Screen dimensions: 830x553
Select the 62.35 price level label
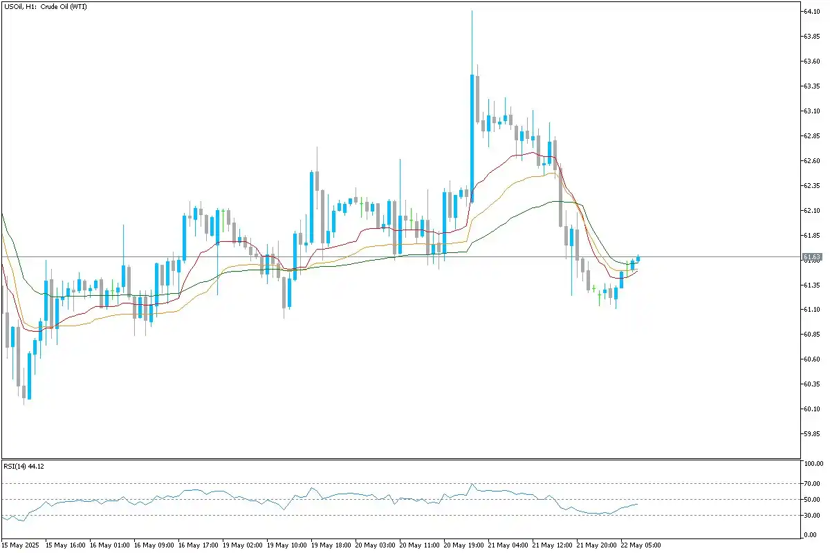pos(811,186)
